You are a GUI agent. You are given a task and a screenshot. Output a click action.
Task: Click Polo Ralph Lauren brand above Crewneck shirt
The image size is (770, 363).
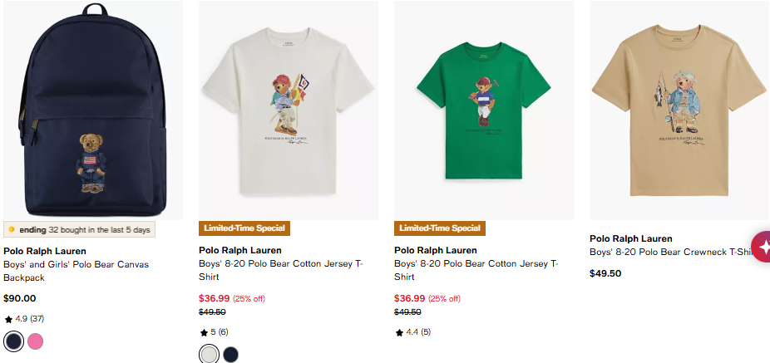[x=631, y=238]
